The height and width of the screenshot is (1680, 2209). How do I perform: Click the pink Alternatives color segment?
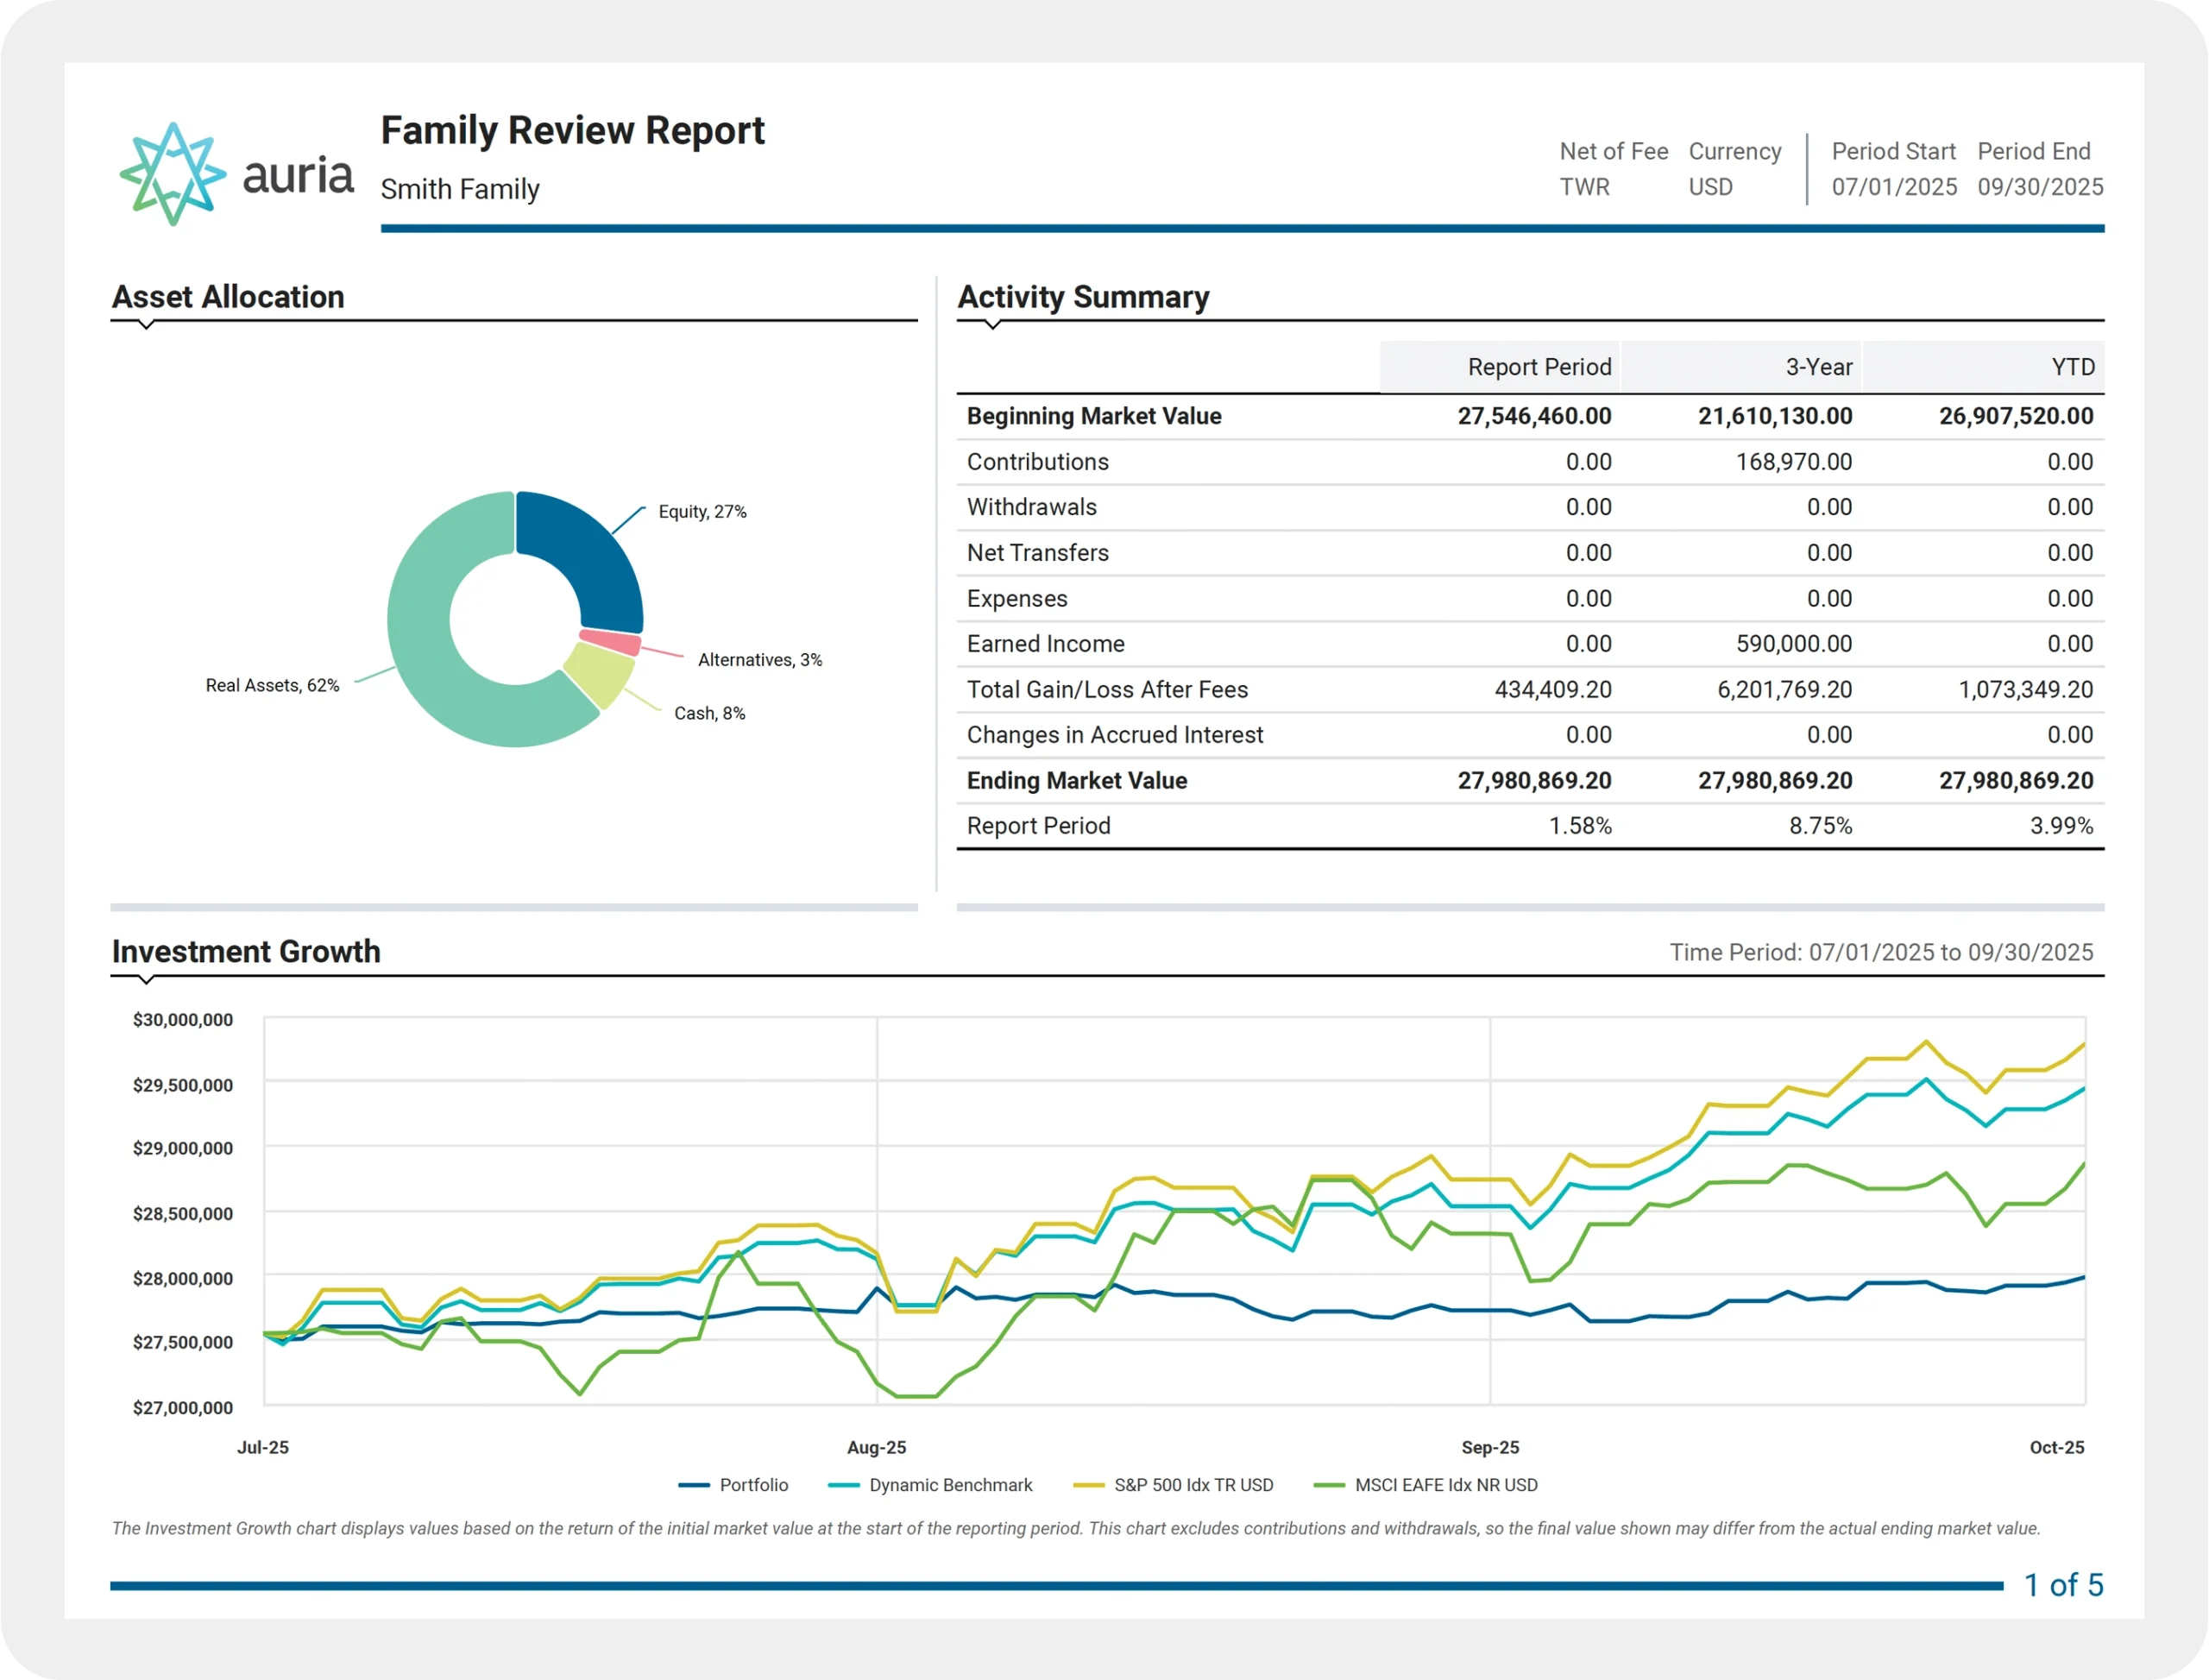pos(610,642)
